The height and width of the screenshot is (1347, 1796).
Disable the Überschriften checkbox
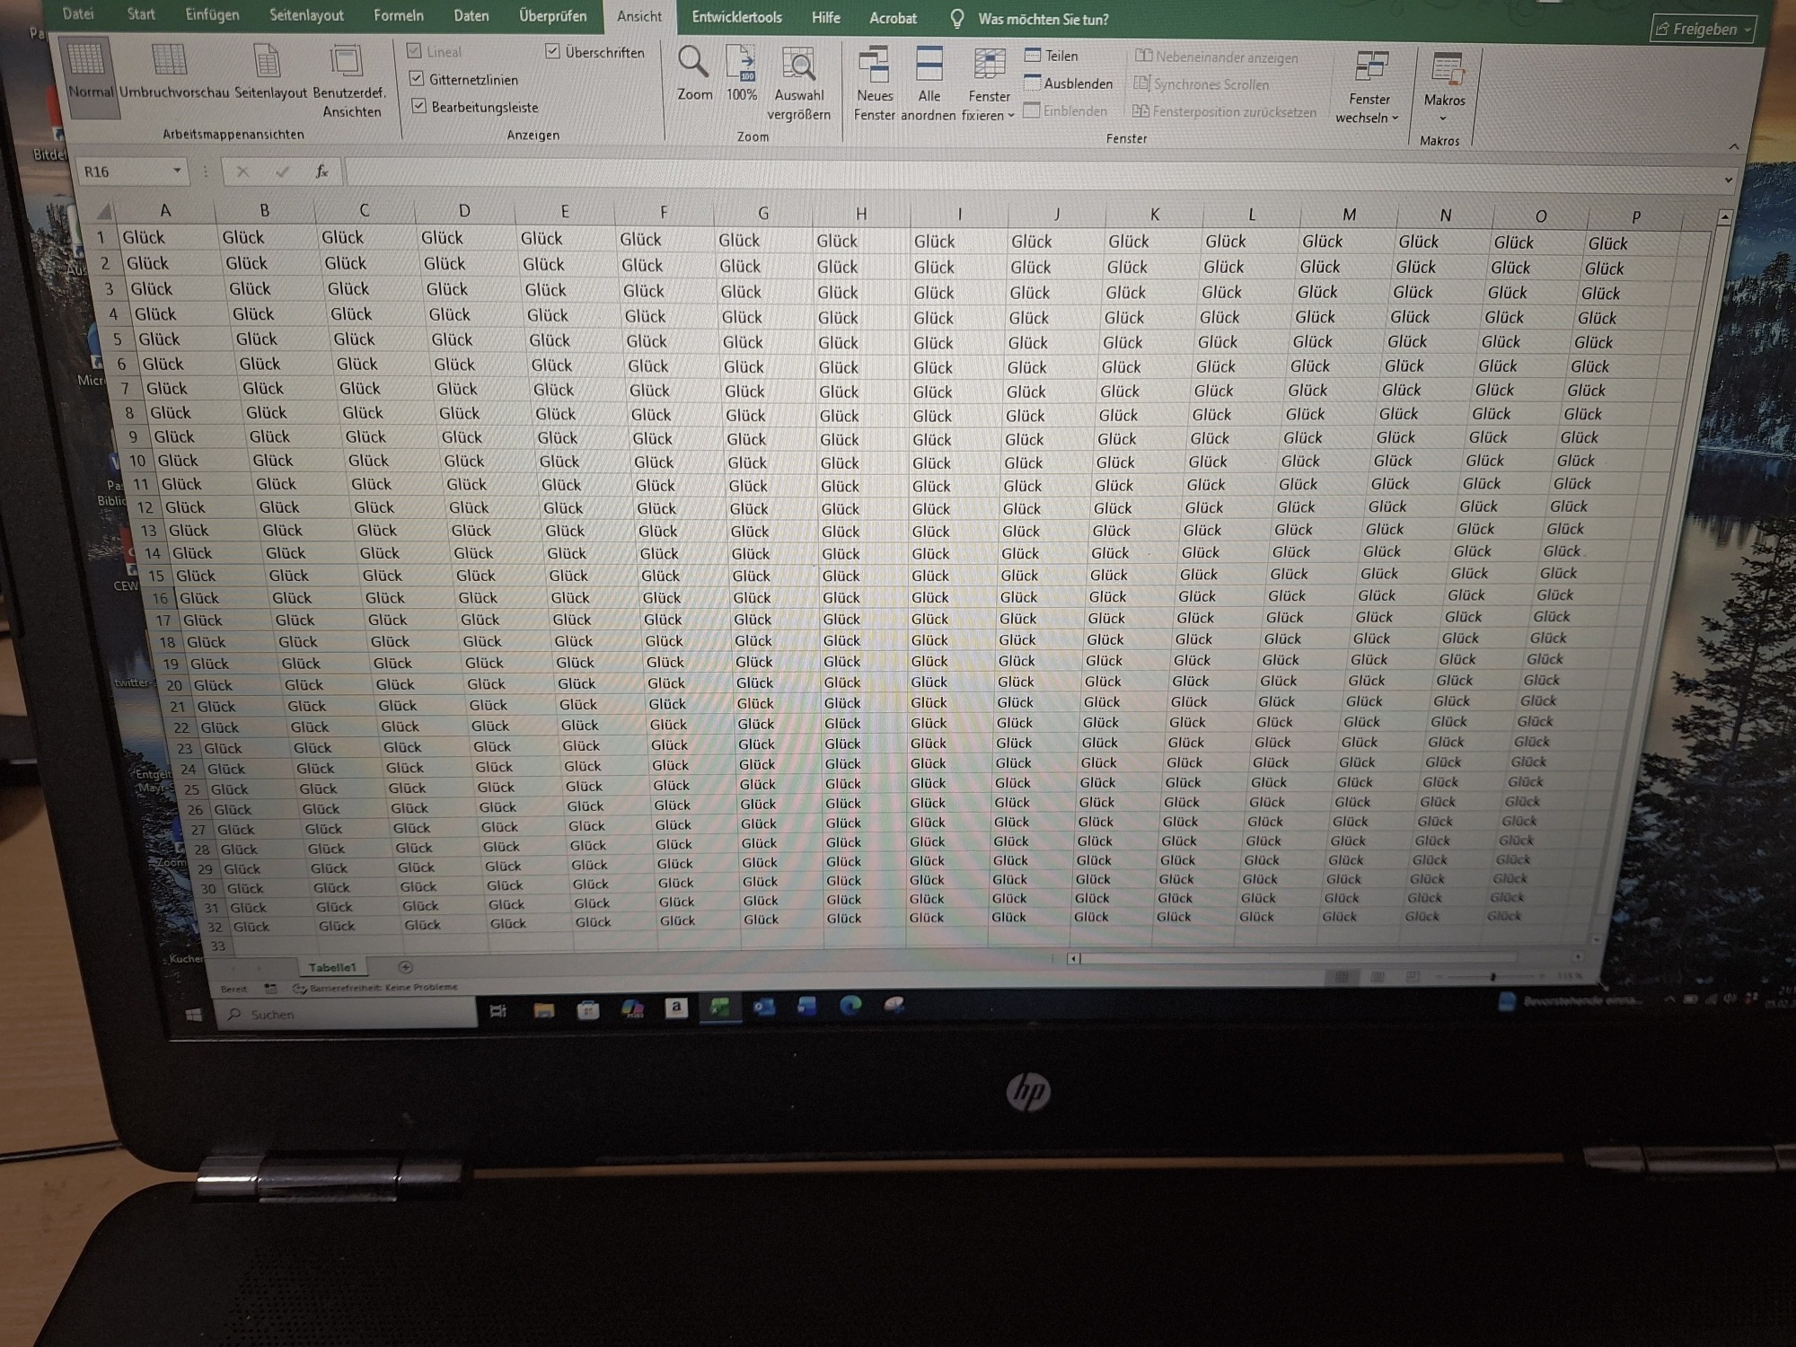[552, 51]
